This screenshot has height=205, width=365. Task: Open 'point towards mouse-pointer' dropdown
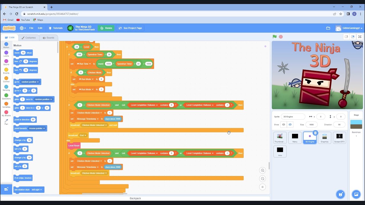pos(37,128)
